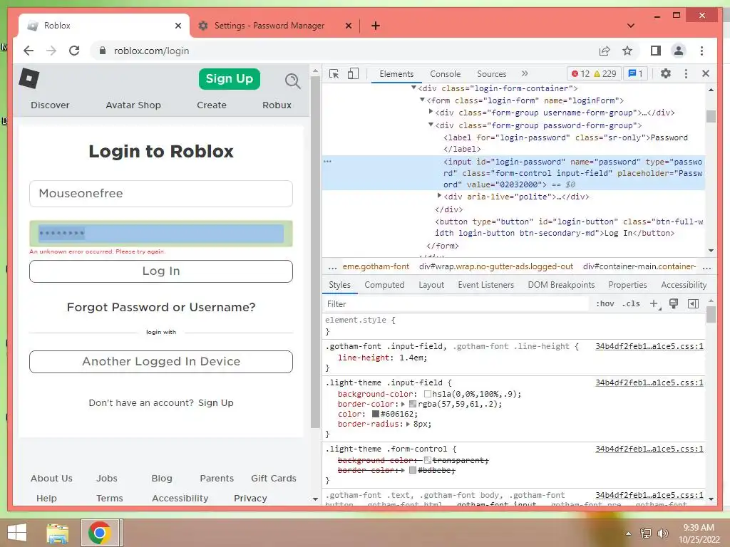The width and height of the screenshot is (730, 547).
Task: Show hidden tray icons with the arrow
Action: pos(628,533)
